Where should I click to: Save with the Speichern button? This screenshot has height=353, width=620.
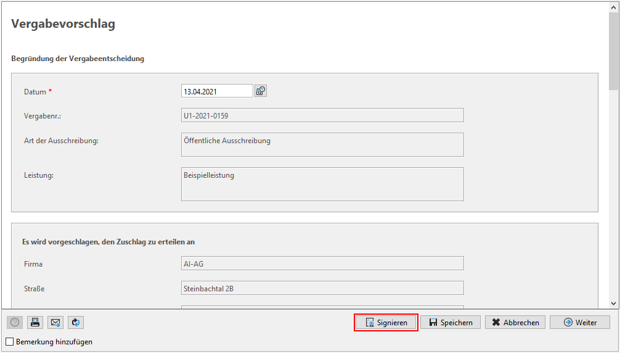click(451, 323)
